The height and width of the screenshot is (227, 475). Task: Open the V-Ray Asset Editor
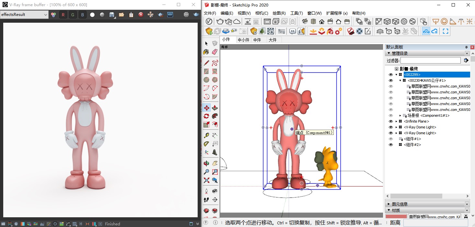point(209,21)
